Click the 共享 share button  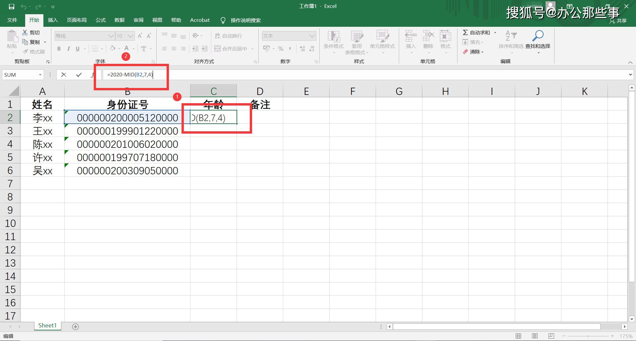[618, 21]
